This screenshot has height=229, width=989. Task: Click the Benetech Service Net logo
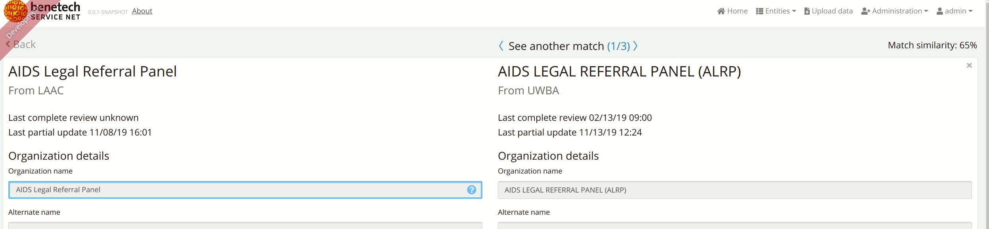point(42,11)
